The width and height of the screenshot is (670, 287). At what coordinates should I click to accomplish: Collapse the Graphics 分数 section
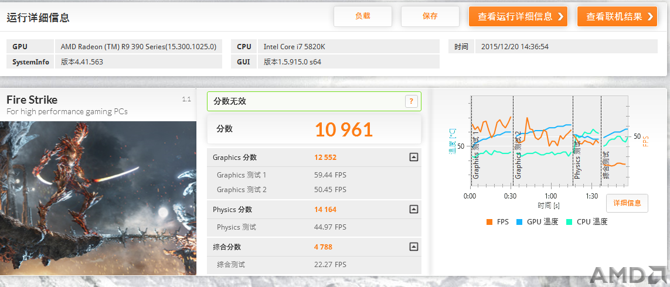413,157
